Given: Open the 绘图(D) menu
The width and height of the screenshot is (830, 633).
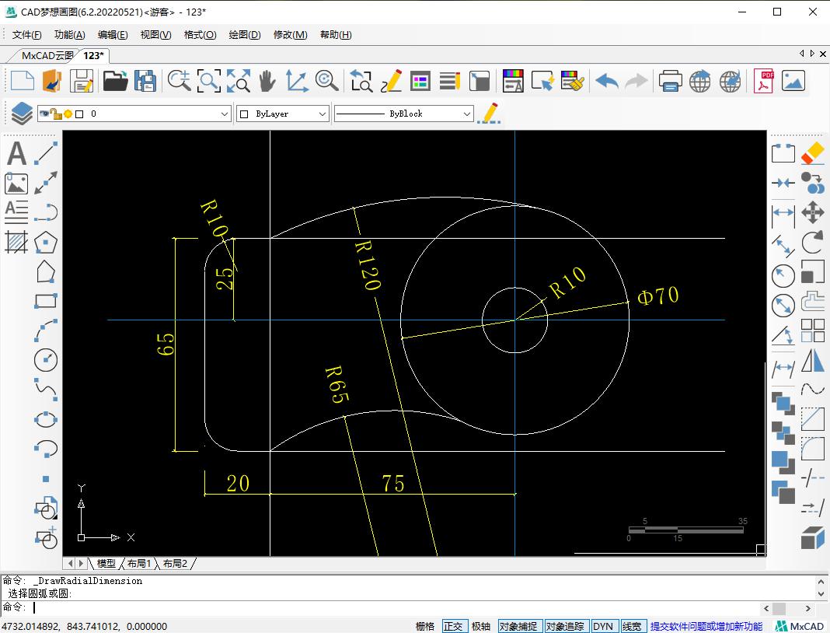Looking at the screenshot, I should click(244, 34).
